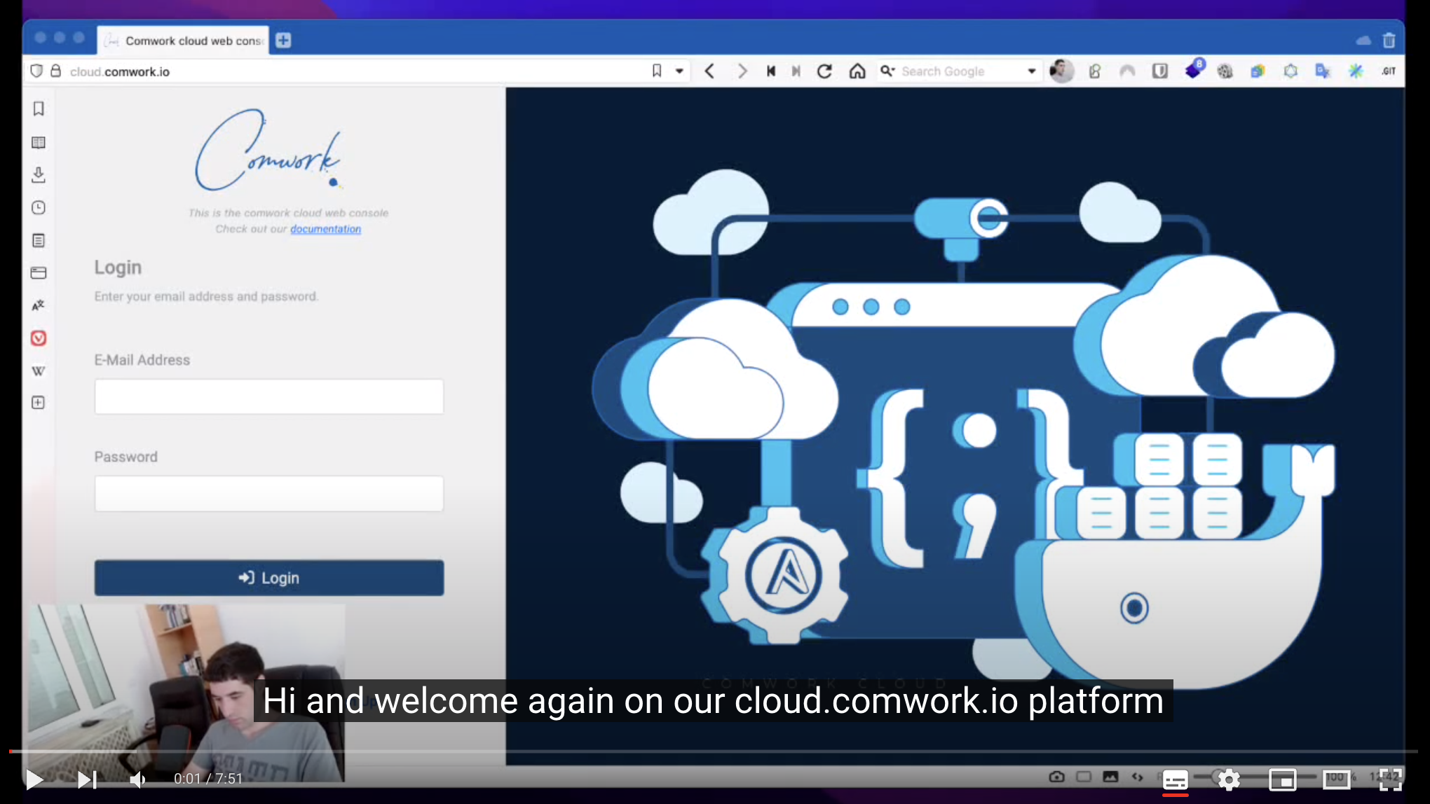1430x804 pixels.
Task: Click the presenter webcam thumbnail
Action: click(185, 693)
